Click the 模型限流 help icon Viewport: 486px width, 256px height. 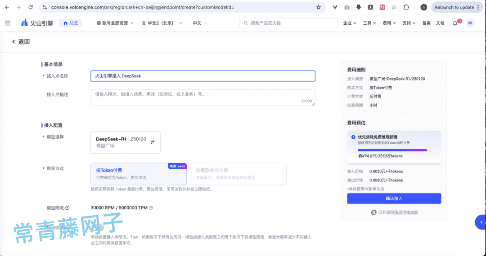[x=67, y=208]
